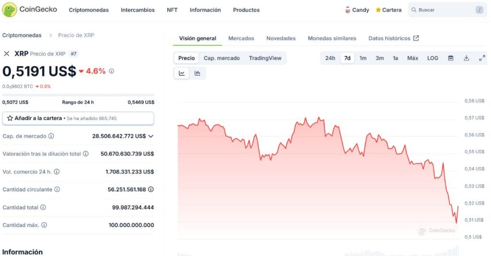Click the Información section heading
Image resolution: width=491 pixels, height=256 pixels.
[22, 252]
